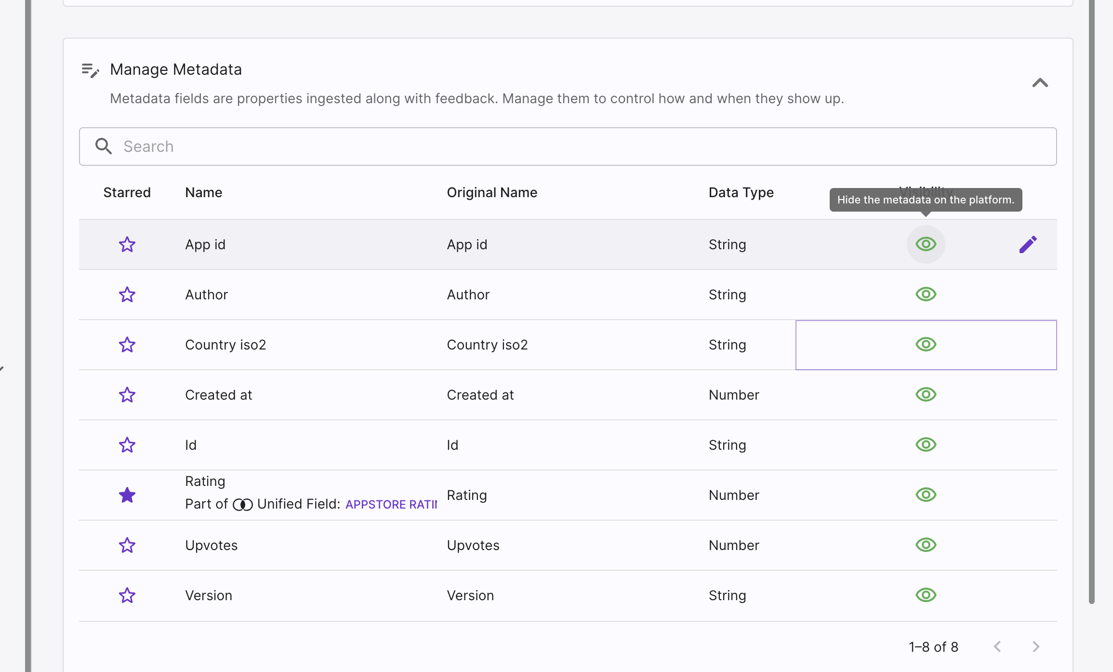Click the Manage Metadata heading
1113x672 pixels.
pyautogui.click(x=176, y=69)
